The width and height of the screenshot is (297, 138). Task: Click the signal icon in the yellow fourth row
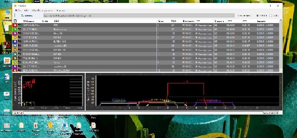coord(19,38)
